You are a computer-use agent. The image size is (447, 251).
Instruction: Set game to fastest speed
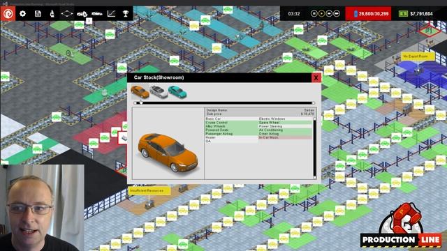click(337, 13)
